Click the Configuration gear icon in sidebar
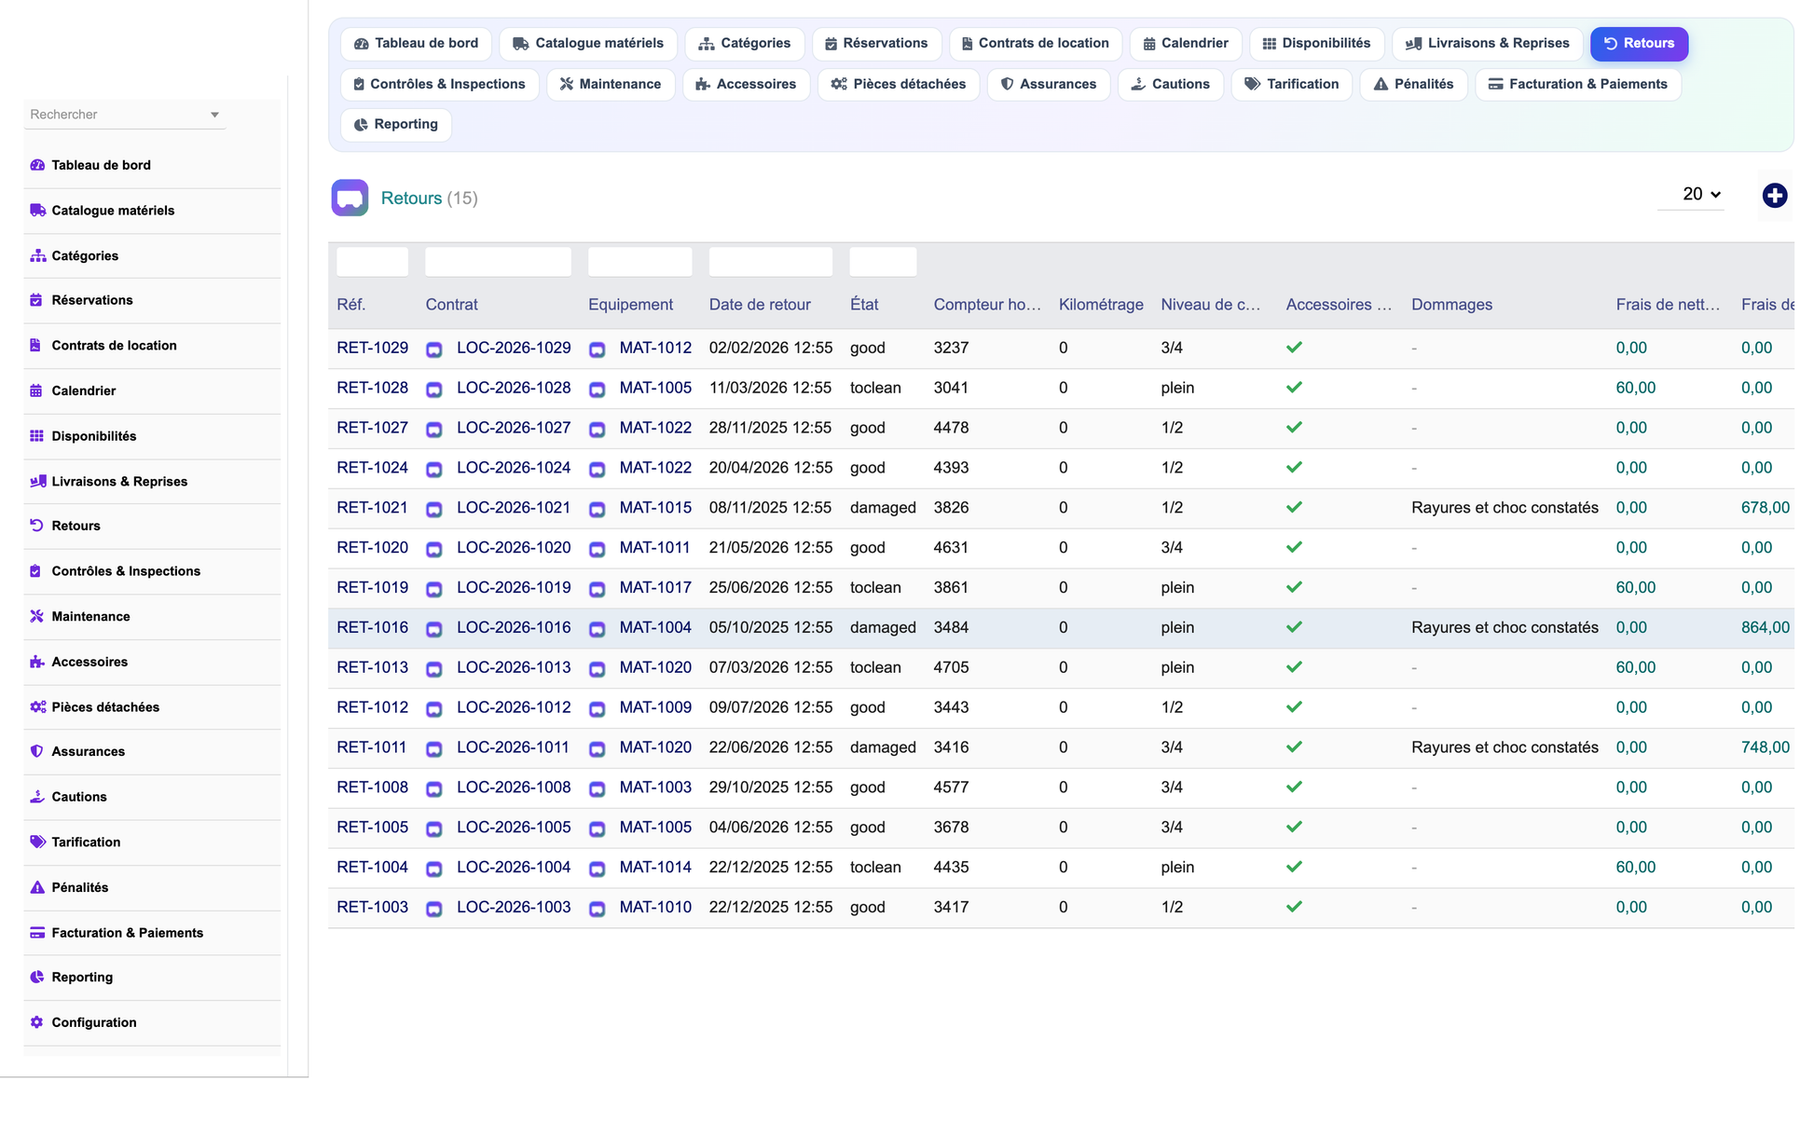 coord(36,1022)
